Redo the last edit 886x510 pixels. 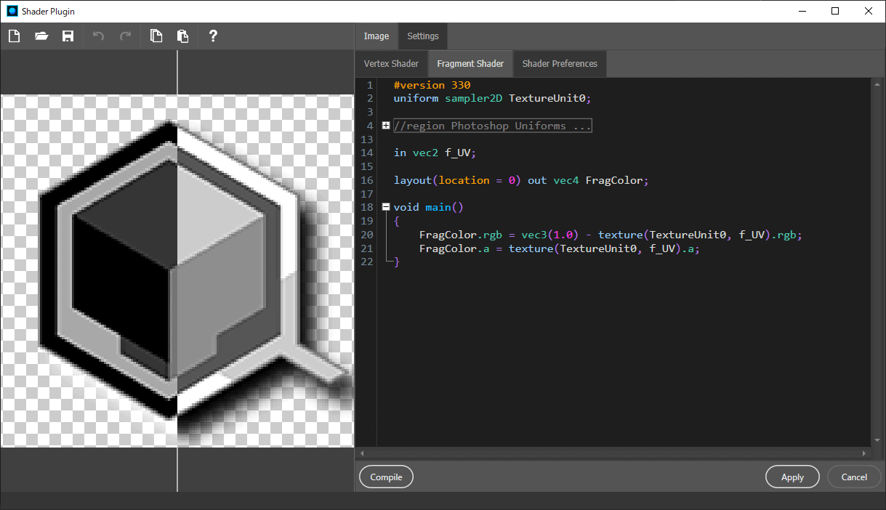125,36
